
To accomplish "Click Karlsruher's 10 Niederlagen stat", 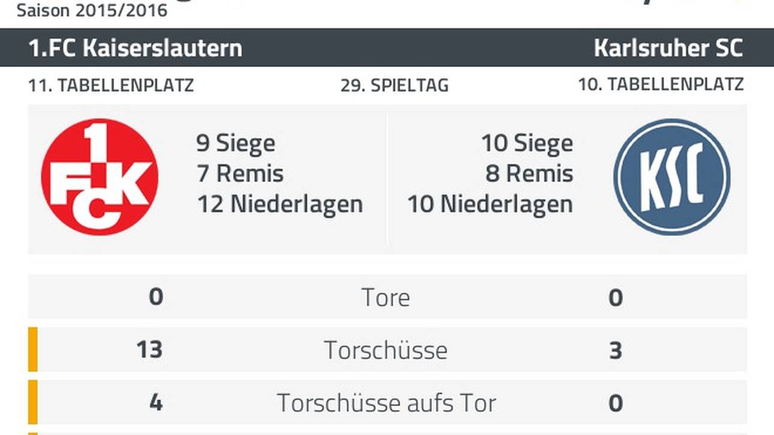I will point(490,204).
